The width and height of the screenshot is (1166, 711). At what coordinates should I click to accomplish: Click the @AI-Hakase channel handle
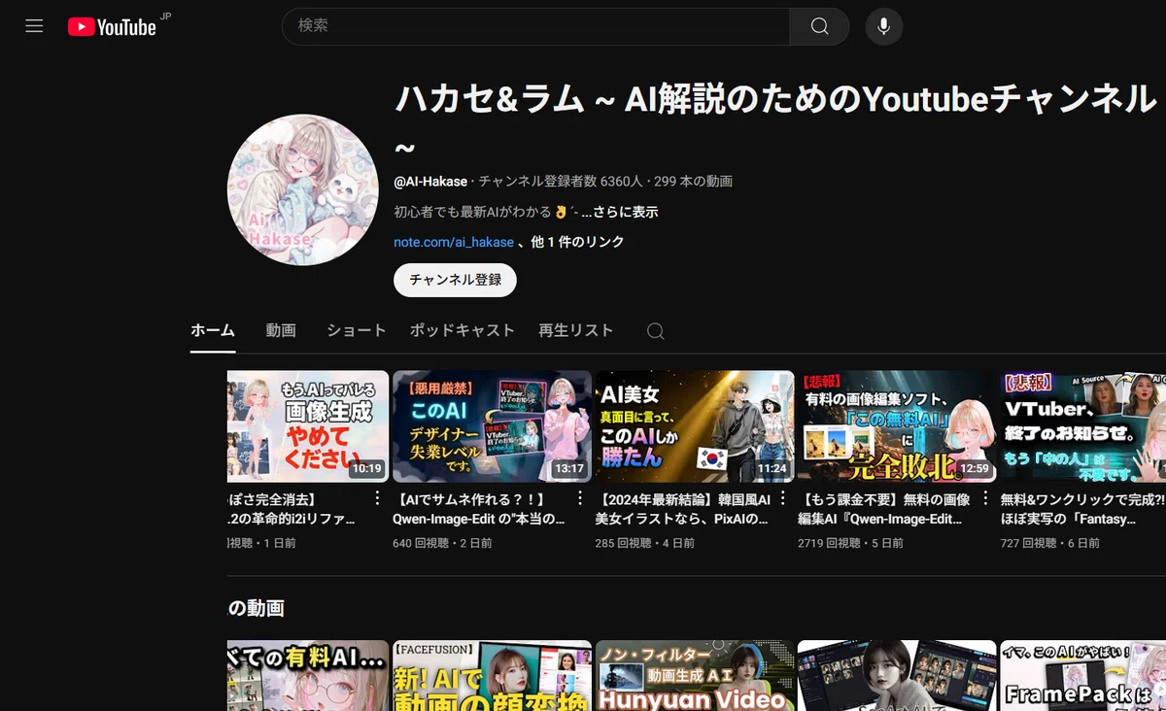[430, 182]
